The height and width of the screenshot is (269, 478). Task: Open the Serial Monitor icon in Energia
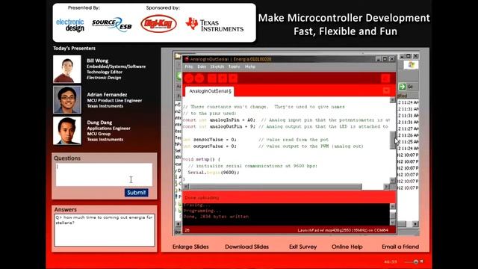(x=385, y=78)
